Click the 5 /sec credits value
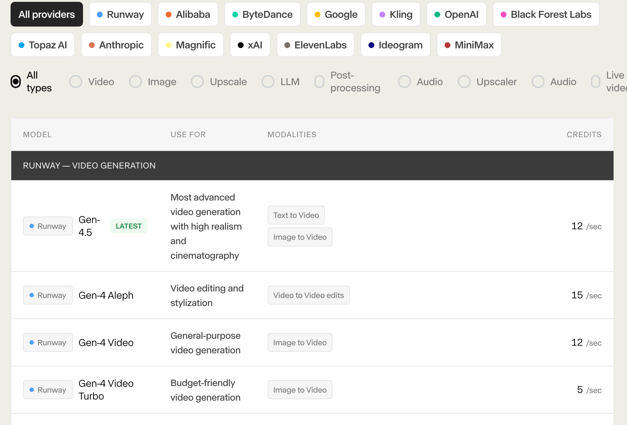 589,390
